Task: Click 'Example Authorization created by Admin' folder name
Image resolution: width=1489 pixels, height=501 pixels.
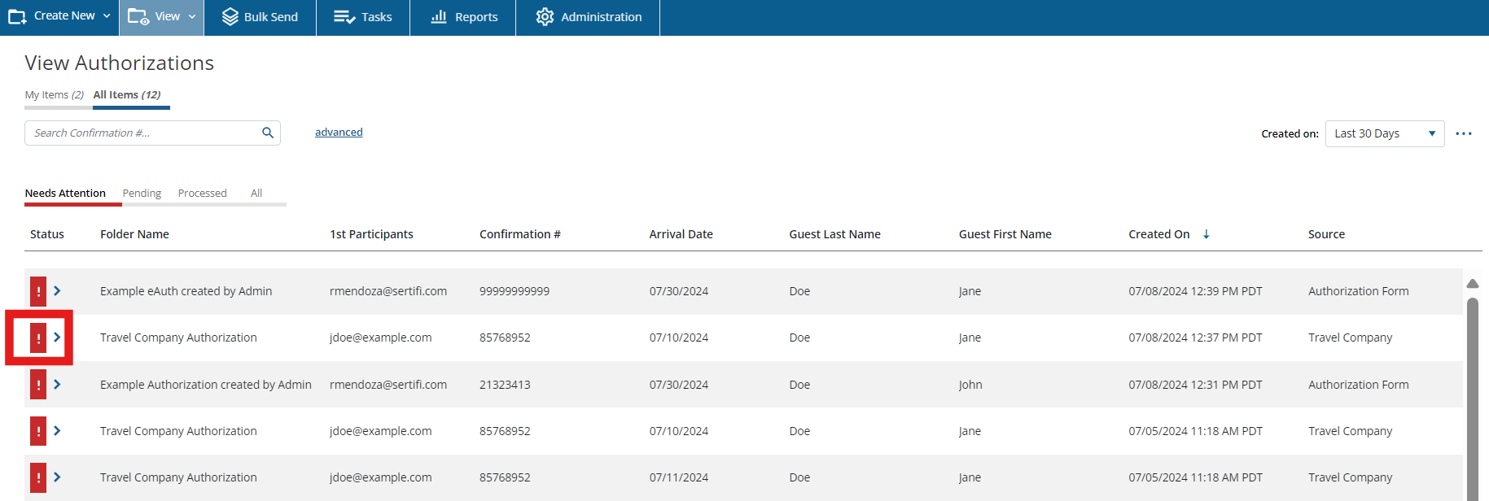Action: pyautogui.click(x=206, y=385)
